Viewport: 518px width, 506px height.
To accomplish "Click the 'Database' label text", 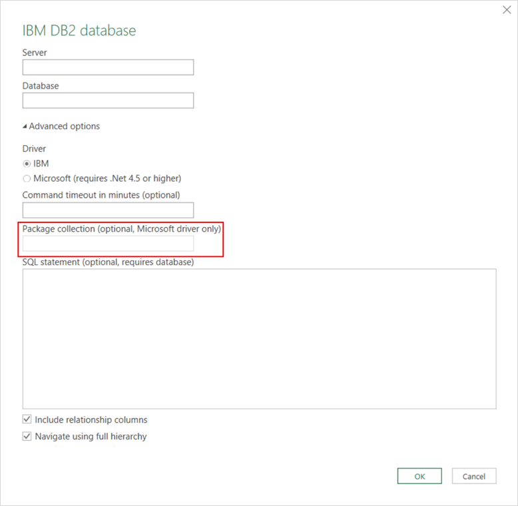I will pos(41,86).
